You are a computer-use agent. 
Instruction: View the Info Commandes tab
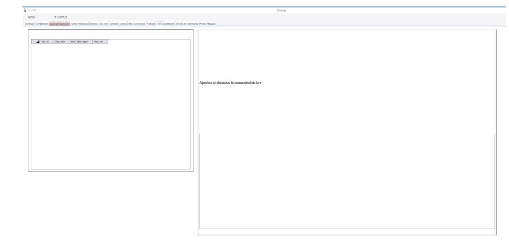pos(137,23)
